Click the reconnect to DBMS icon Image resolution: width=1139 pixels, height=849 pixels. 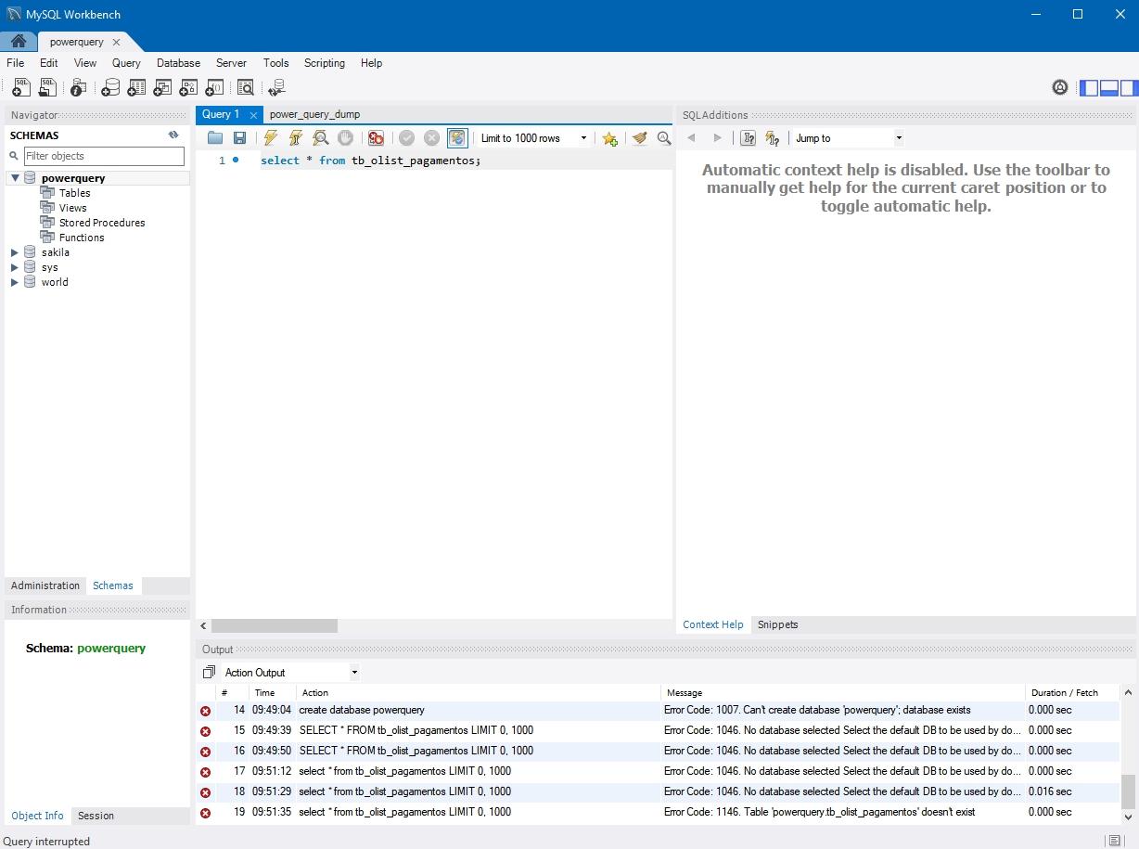[x=275, y=88]
